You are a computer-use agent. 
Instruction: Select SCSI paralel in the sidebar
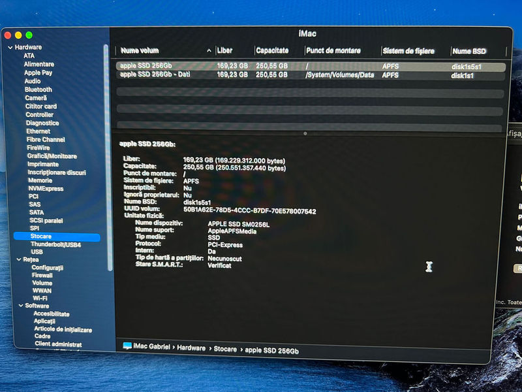click(x=46, y=220)
